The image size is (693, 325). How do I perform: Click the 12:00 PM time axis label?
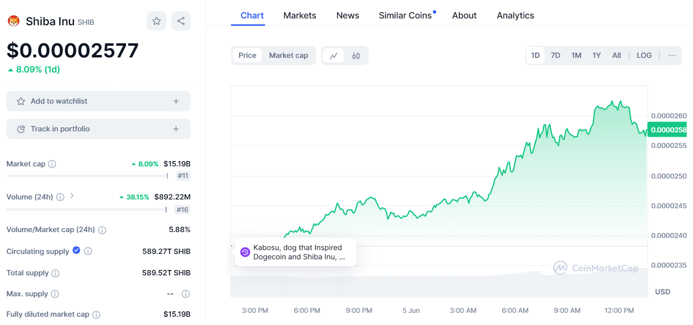point(619,310)
